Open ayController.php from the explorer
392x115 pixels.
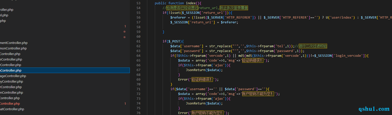click(11, 82)
